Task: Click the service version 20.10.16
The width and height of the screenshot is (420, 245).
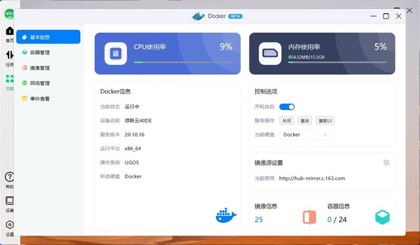Action: 134,135
